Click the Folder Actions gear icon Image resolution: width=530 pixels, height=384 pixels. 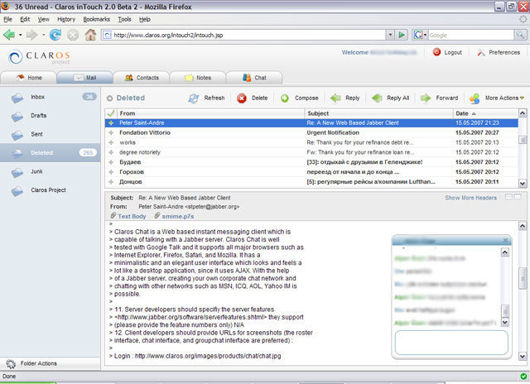pyautogui.click(x=11, y=364)
